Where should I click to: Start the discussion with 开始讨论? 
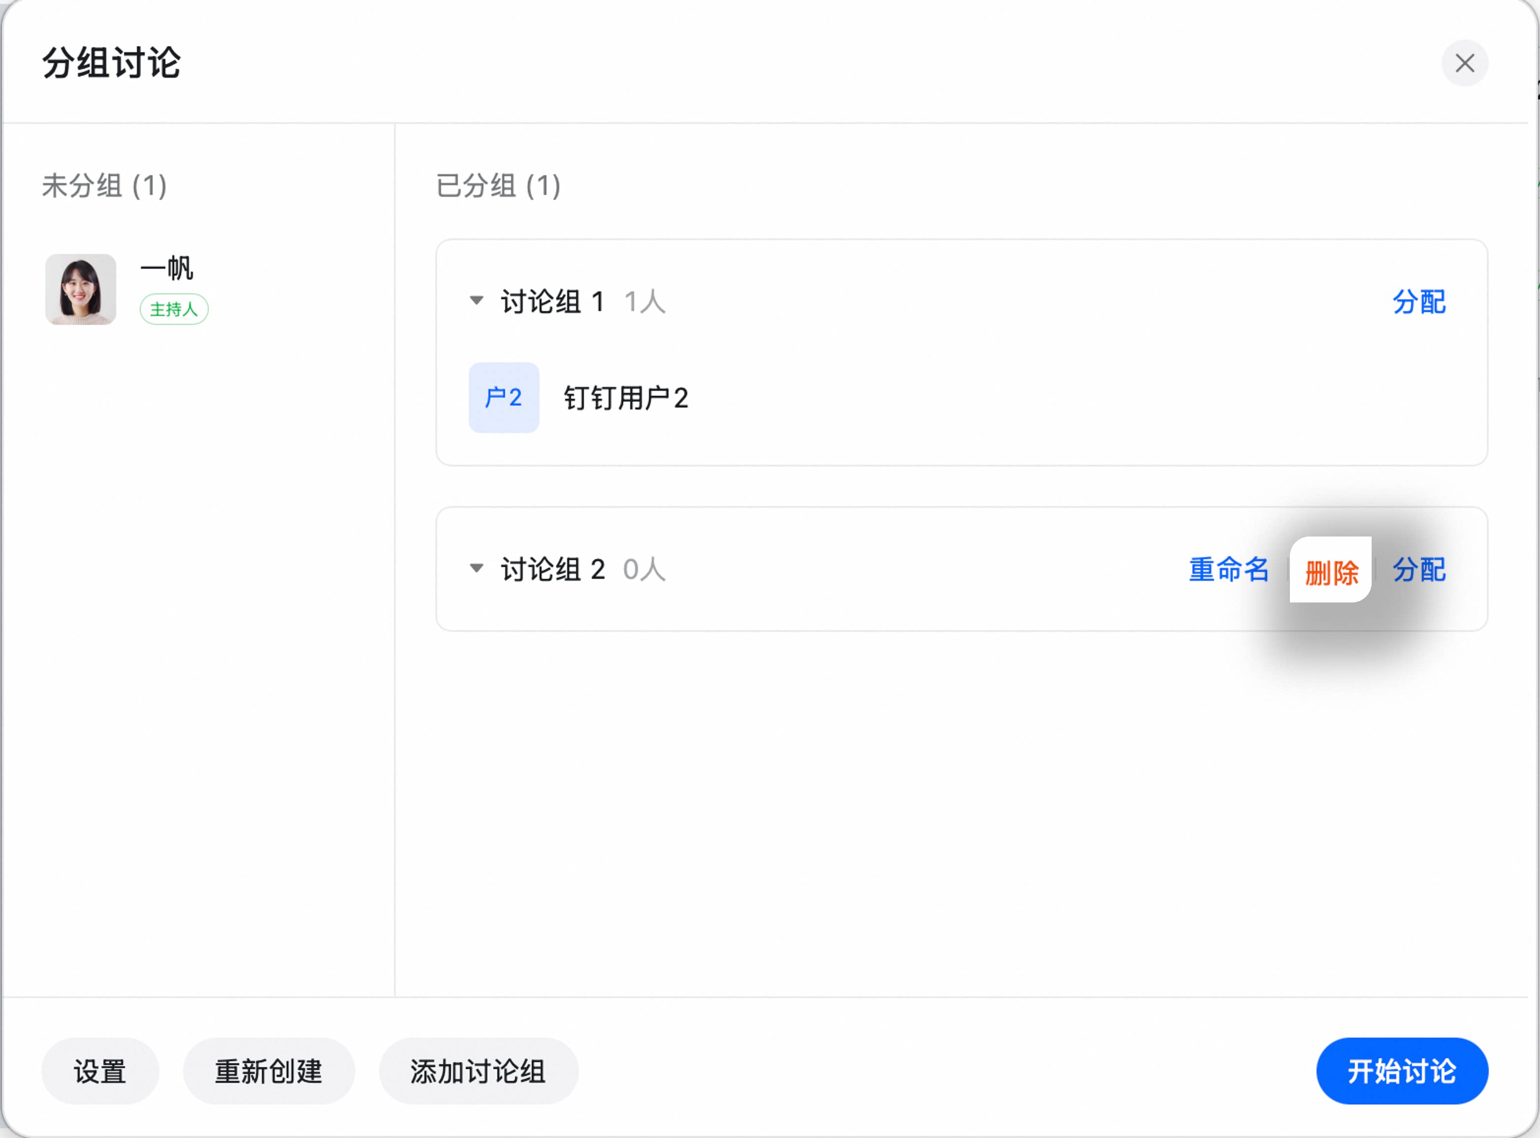[1402, 1071]
